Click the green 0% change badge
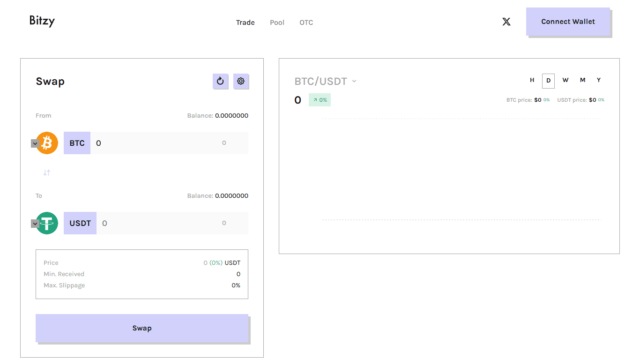The width and height of the screenshot is (640, 360). point(320,100)
